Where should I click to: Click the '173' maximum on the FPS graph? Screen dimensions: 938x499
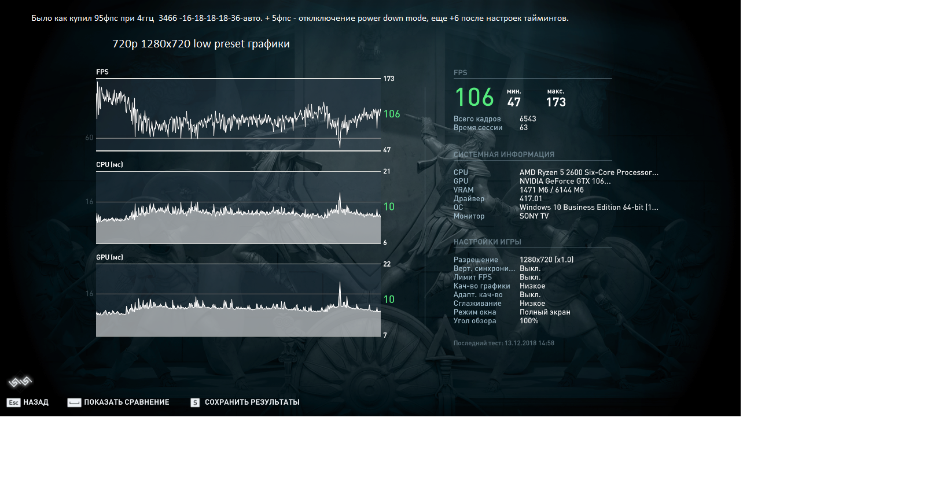(389, 79)
